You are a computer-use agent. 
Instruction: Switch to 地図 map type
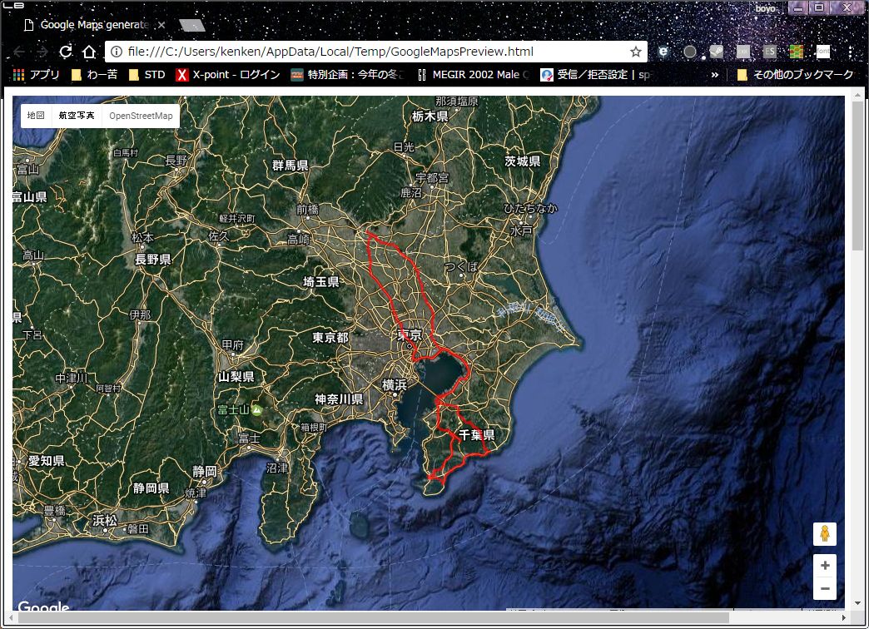[36, 116]
